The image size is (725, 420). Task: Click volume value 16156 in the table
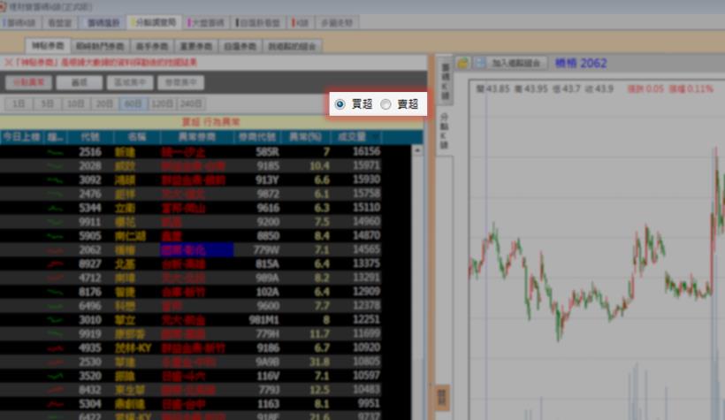[x=366, y=152]
